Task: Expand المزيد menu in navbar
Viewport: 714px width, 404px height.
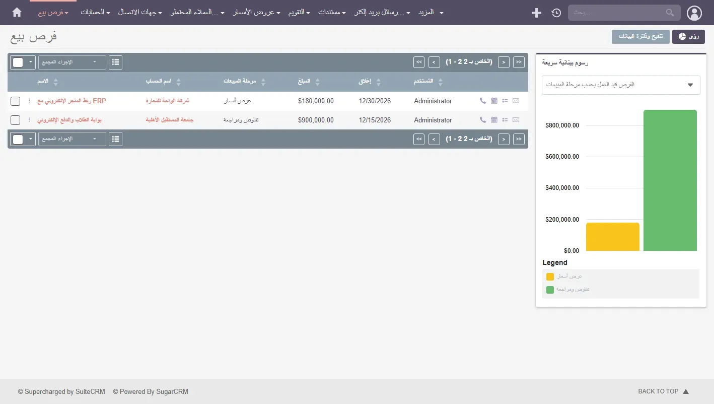Action: coord(431,12)
